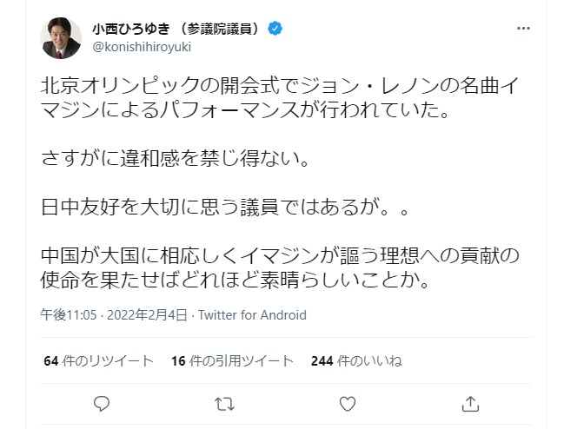
Task: Open the share tweet icon
Action: [x=470, y=404]
